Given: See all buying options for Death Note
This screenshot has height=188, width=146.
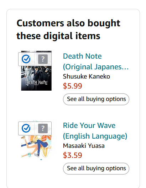Looking at the screenshot, I should [96, 99].
